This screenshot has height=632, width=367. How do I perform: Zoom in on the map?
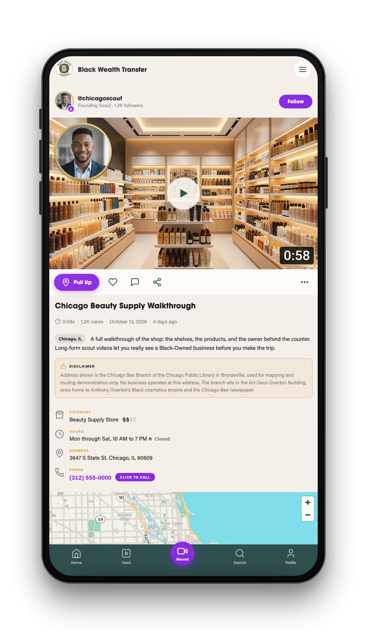[x=308, y=503]
